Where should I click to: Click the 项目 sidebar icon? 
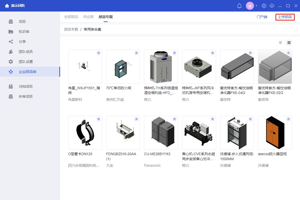pyautogui.click(x=11, y=22)
